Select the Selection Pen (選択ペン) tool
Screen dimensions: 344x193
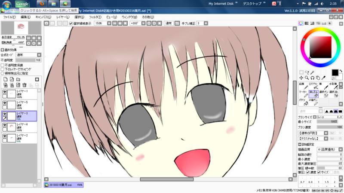pyautogui.click(x=324, y=94)
